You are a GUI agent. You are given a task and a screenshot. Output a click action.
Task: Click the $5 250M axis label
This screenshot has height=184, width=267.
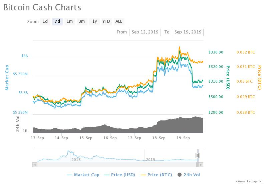(20, 112)
